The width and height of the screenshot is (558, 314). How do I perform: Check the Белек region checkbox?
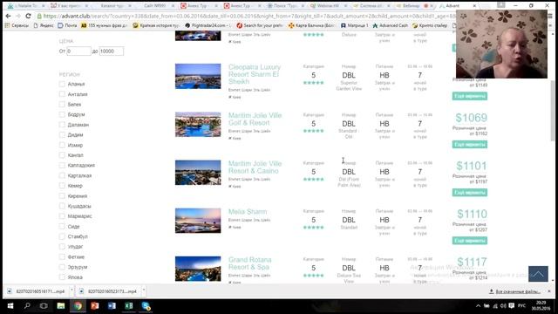[x=62, y=105]
